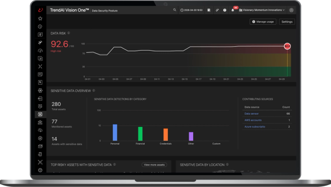This screenshot has height=187, width=331.
Task: Click the Data source column header
Action: (x=252, y=107)
